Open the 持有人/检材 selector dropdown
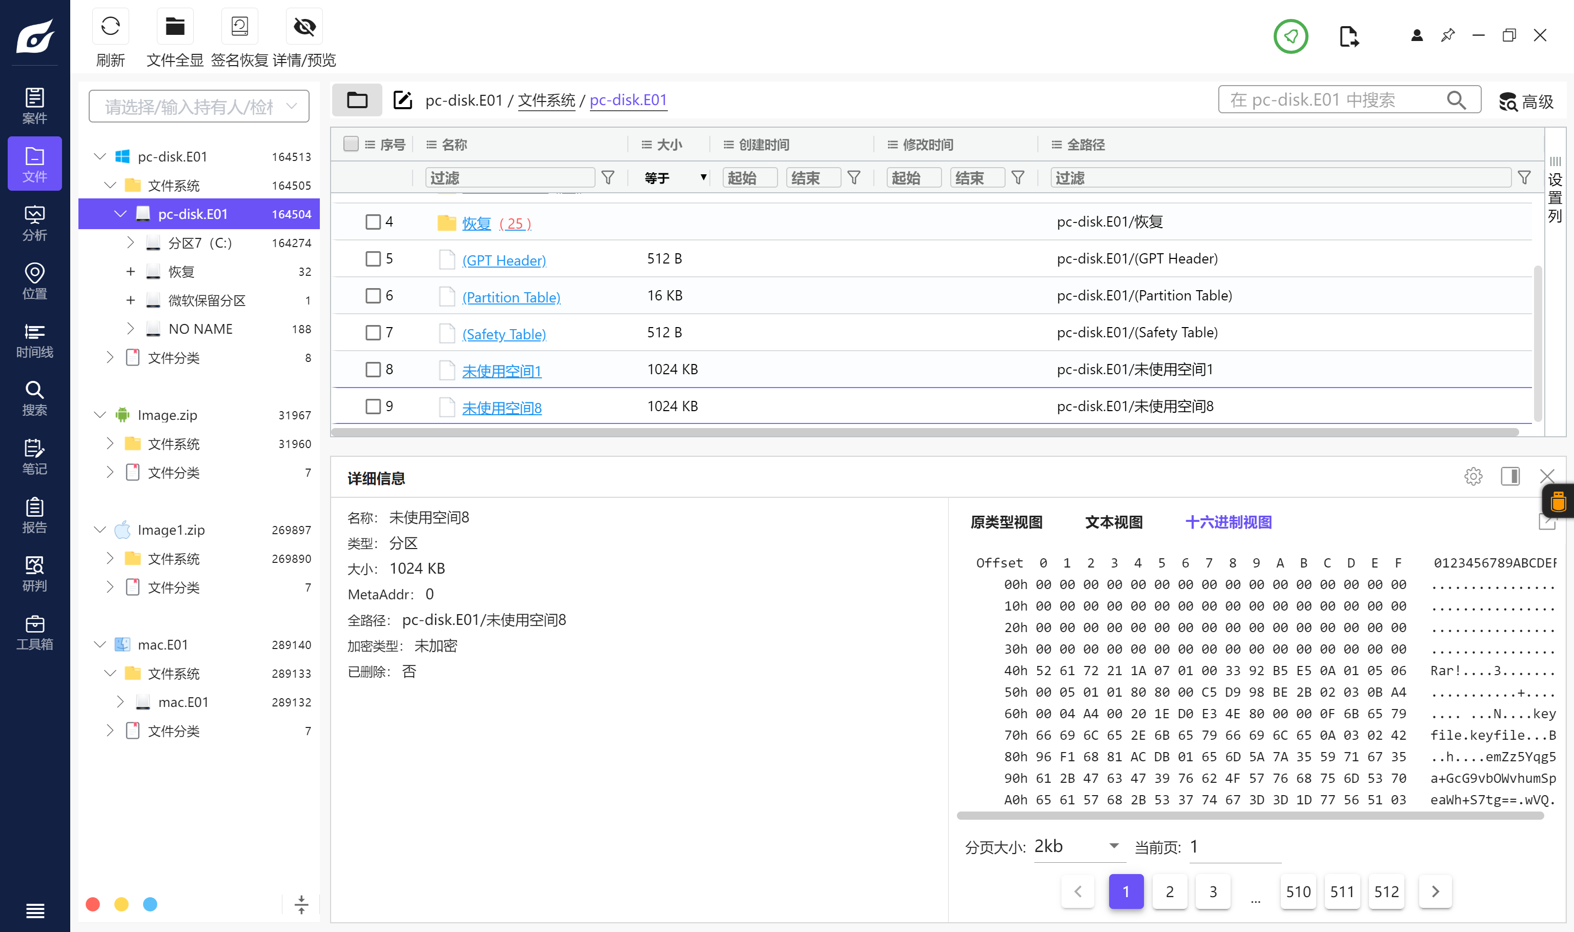1574x932 pixels. (x=199, y=106)
